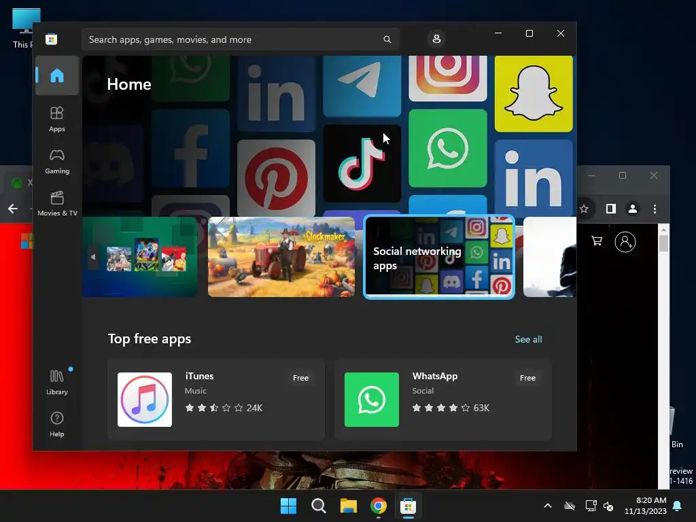The width and height of the screenshot is (696, 522).
Task: Open Help in the Store sidebar
Action: [57, 424]
